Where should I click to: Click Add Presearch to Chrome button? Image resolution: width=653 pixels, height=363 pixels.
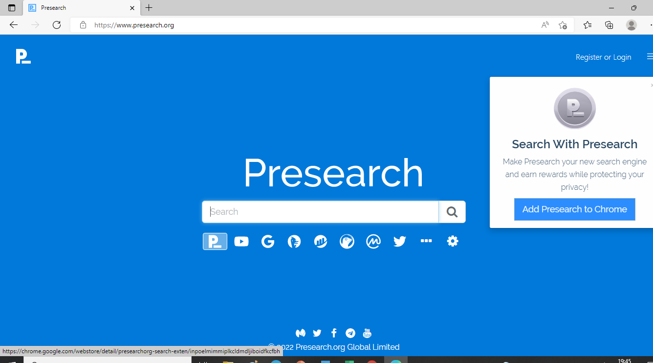(575, 209)
